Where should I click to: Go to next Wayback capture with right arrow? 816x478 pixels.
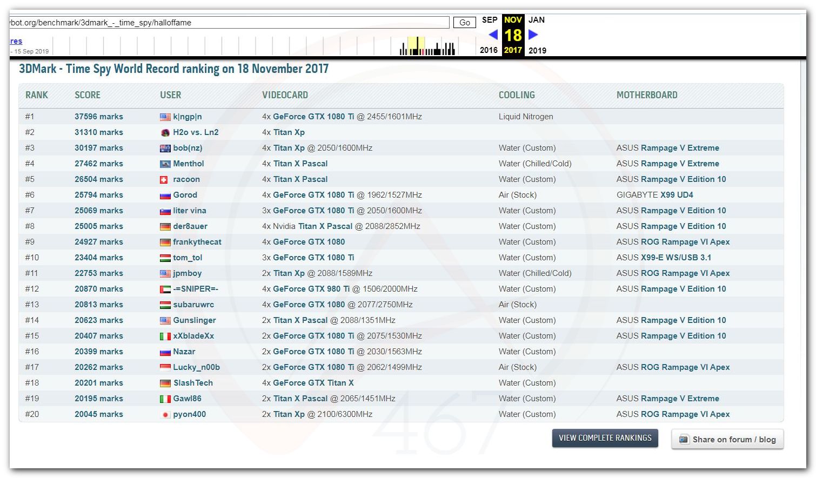[533, 35]
